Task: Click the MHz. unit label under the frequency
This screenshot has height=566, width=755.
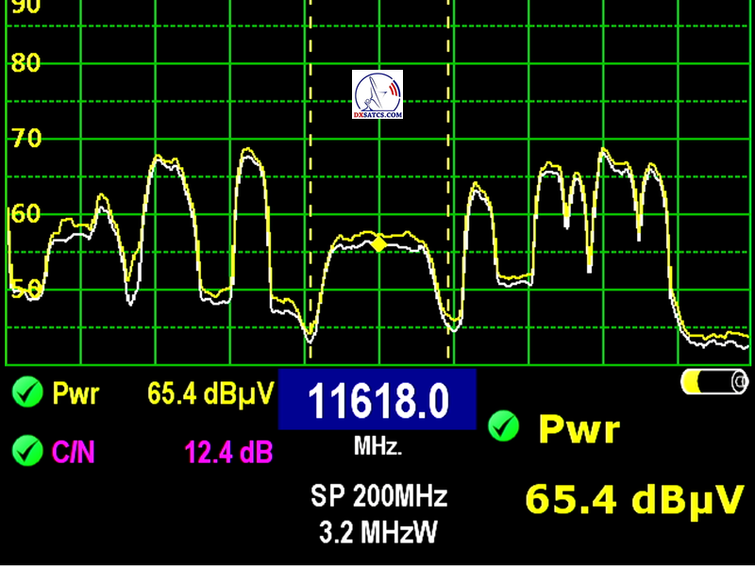Action: point(378,445)
